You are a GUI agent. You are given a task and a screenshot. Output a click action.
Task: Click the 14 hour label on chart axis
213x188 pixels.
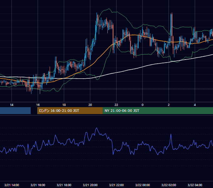tap(12, 105)
